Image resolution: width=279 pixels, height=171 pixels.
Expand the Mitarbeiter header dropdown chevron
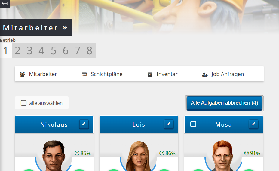[65, 28]
